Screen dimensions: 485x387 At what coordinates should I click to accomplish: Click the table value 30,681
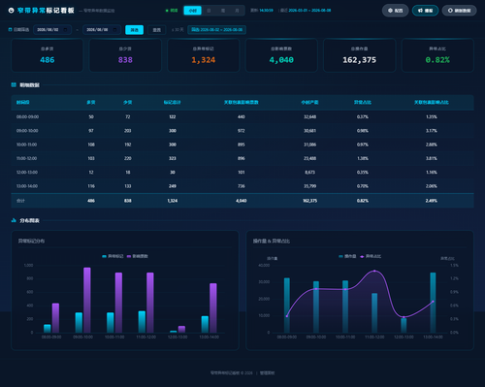pos(309,131)
